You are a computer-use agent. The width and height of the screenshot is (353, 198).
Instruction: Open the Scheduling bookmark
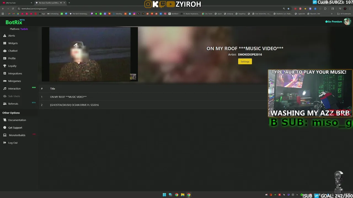53,14
